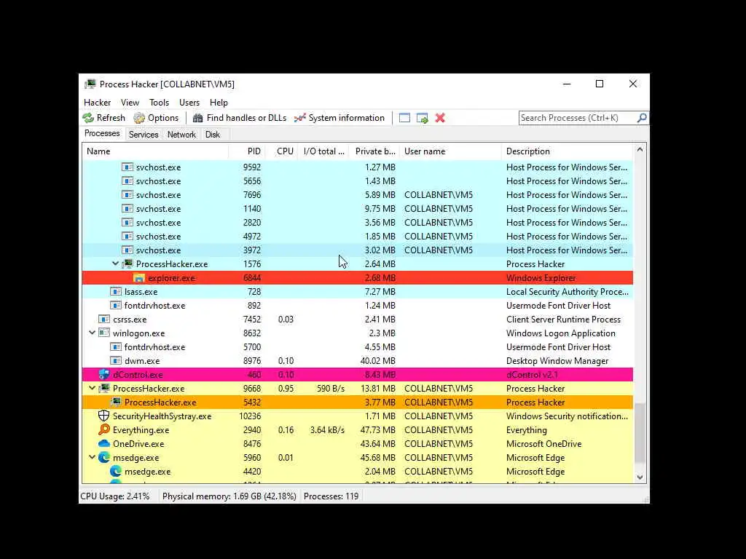Click the search magnifier icon

(x=642, y=117)
